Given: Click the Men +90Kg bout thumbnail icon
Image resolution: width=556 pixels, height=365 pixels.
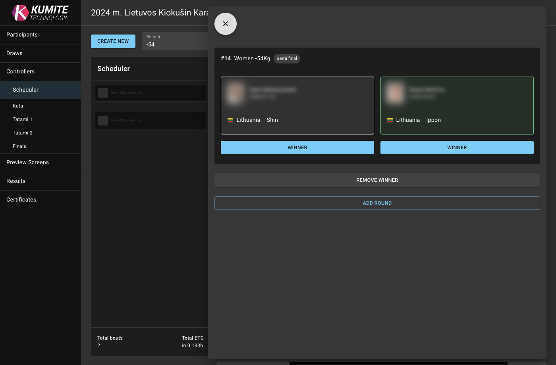Looking at the screenshot, I should click(x=102, y=120).
